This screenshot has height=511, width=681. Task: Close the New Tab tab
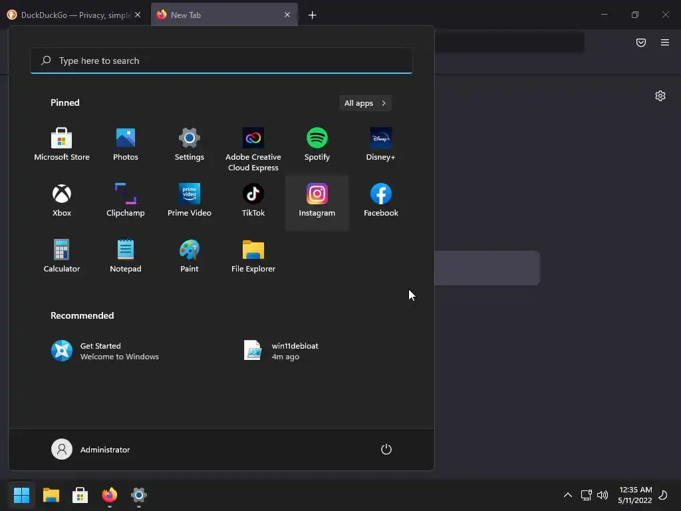tap(287, 15)
